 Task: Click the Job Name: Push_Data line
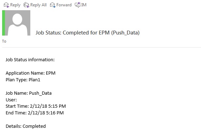point(29,93)
